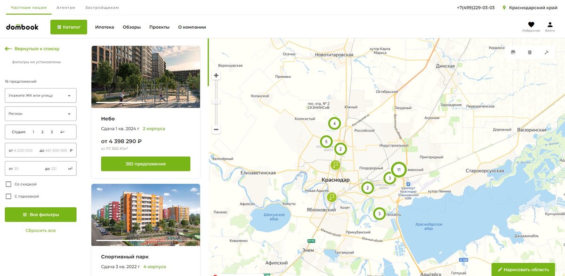The height and width of the screenshot is (276, 565).
Task: Open the Небо listing title
Action: pyautogui.click(x=108, y=119)
